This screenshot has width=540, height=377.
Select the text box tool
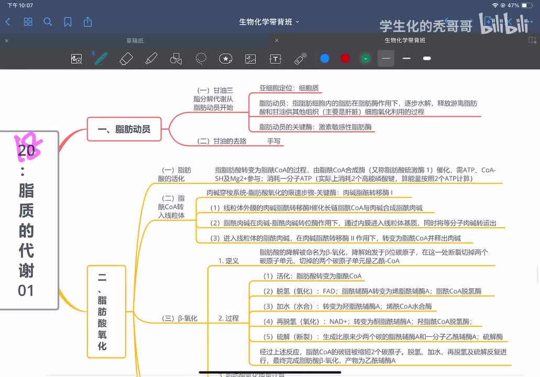275,59
